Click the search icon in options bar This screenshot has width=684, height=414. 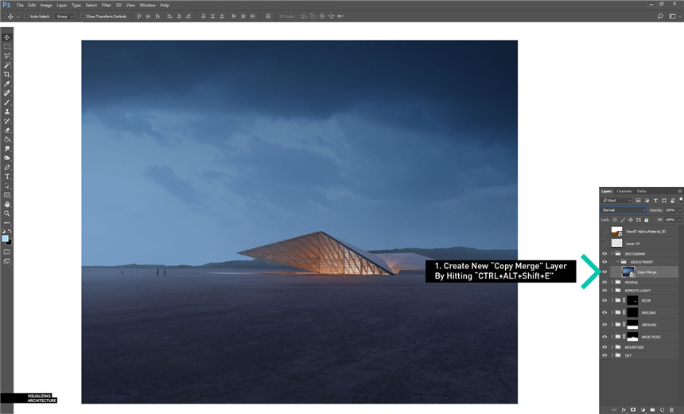pos(660,16)
